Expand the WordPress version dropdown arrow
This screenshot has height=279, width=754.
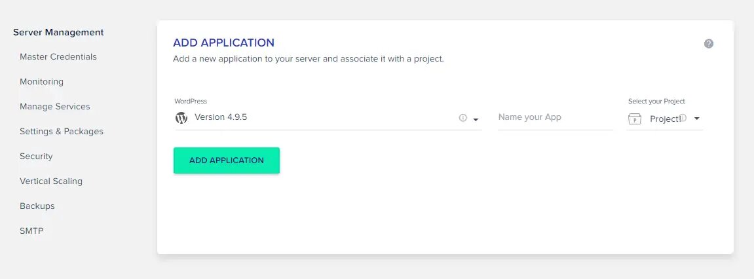[x=476, y=120]
